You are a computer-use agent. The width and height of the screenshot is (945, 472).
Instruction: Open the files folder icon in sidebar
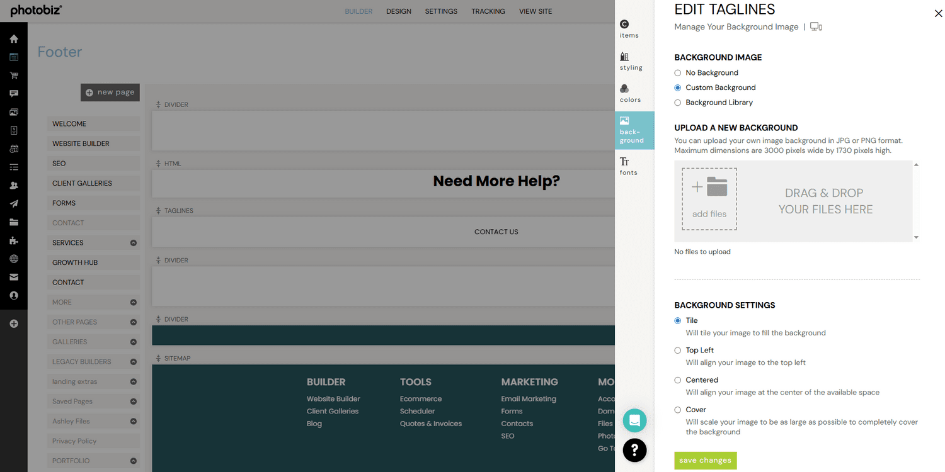click(x=14, y=222)
